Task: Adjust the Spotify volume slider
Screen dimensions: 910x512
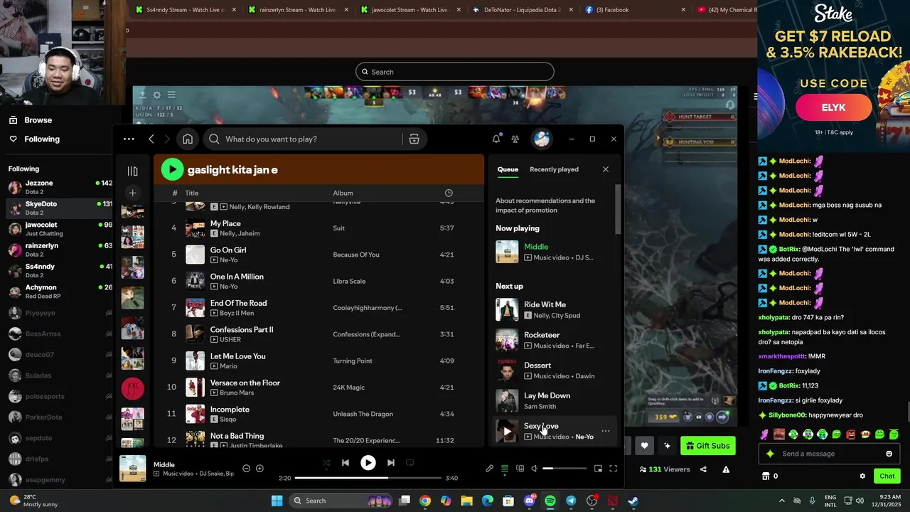Action: (565, 469)
